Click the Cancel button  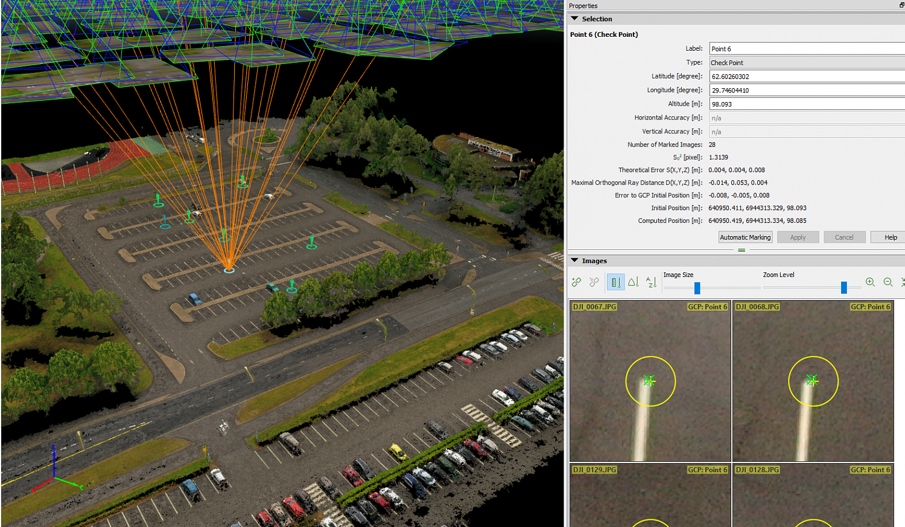click(844, 237)
